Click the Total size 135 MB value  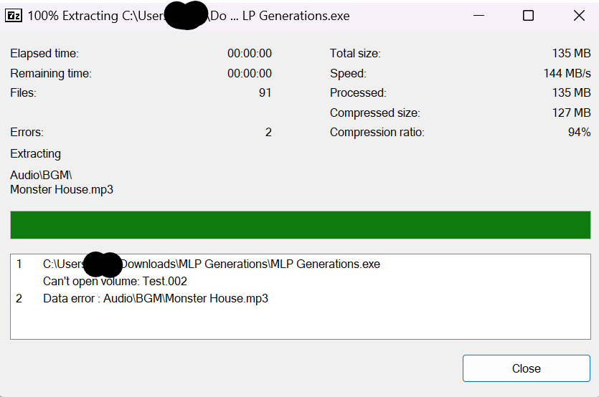572,53
